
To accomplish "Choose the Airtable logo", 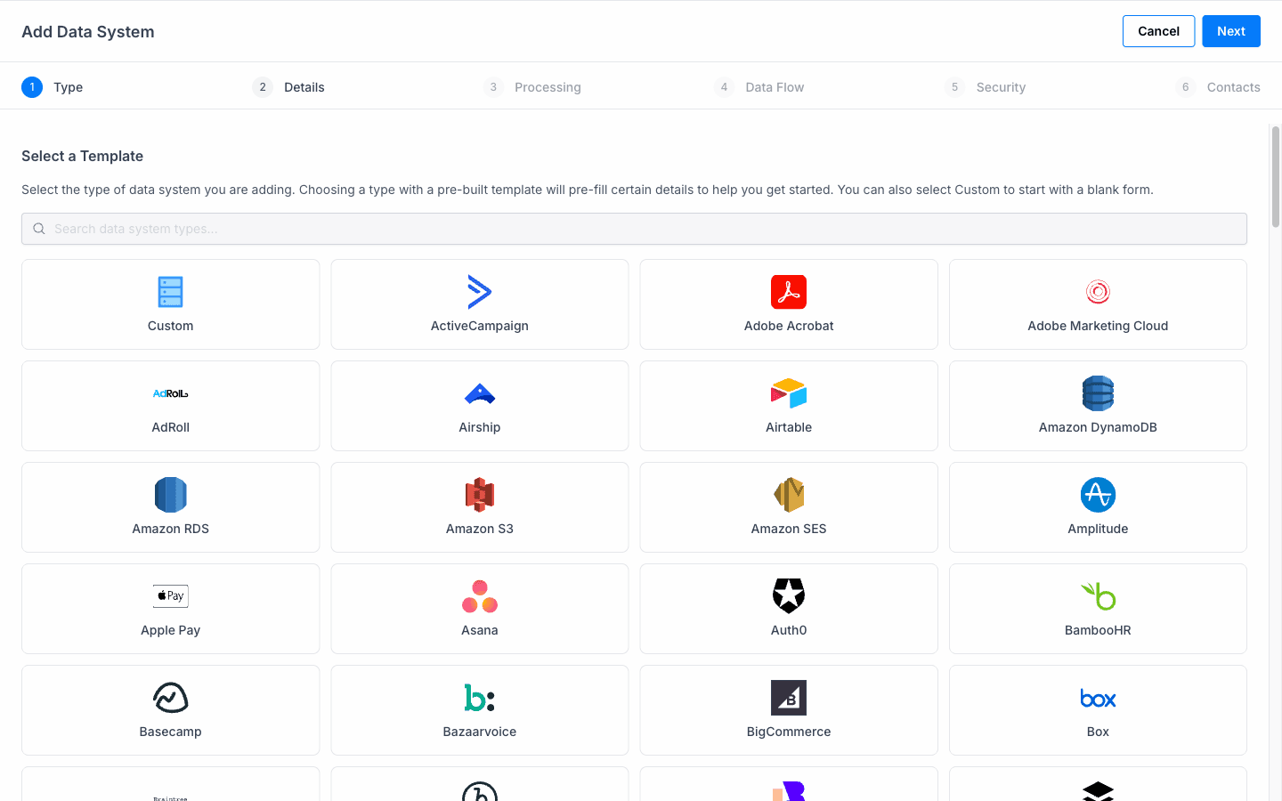I will coord(789,393).
